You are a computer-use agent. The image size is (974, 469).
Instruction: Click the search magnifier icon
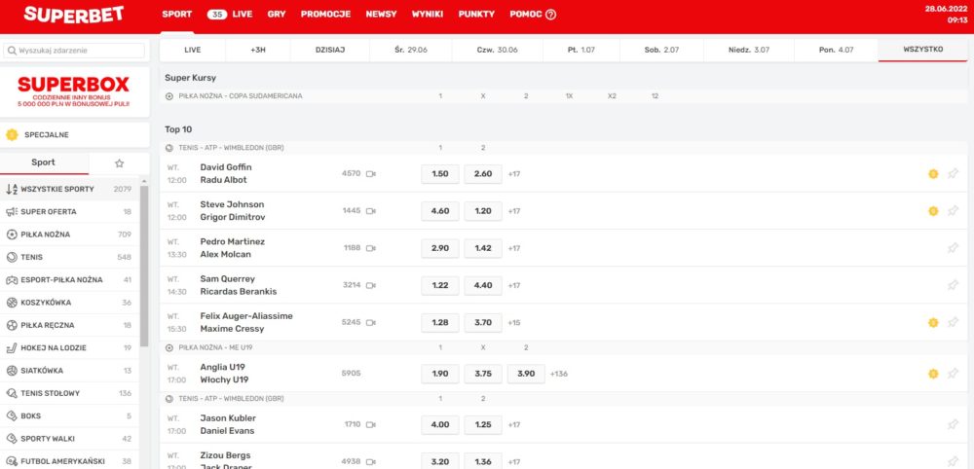[x=11, y=51]
